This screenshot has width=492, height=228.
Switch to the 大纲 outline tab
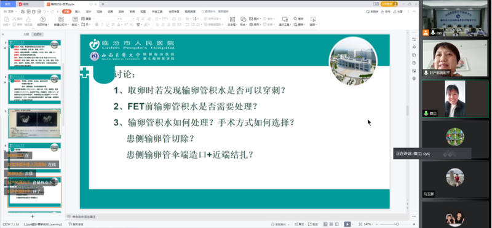26,34
